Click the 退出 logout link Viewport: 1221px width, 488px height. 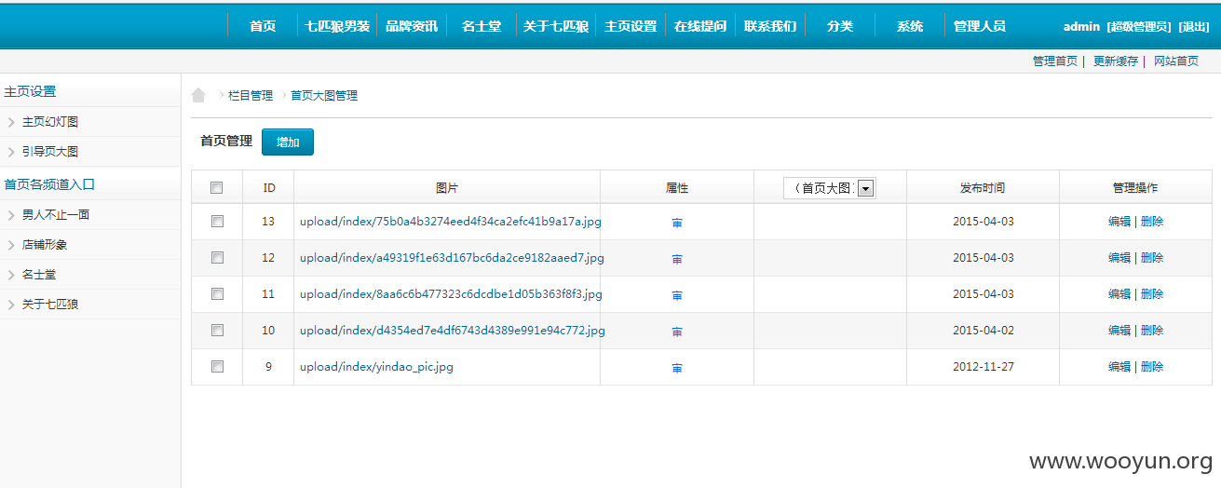click(1194, 27)
